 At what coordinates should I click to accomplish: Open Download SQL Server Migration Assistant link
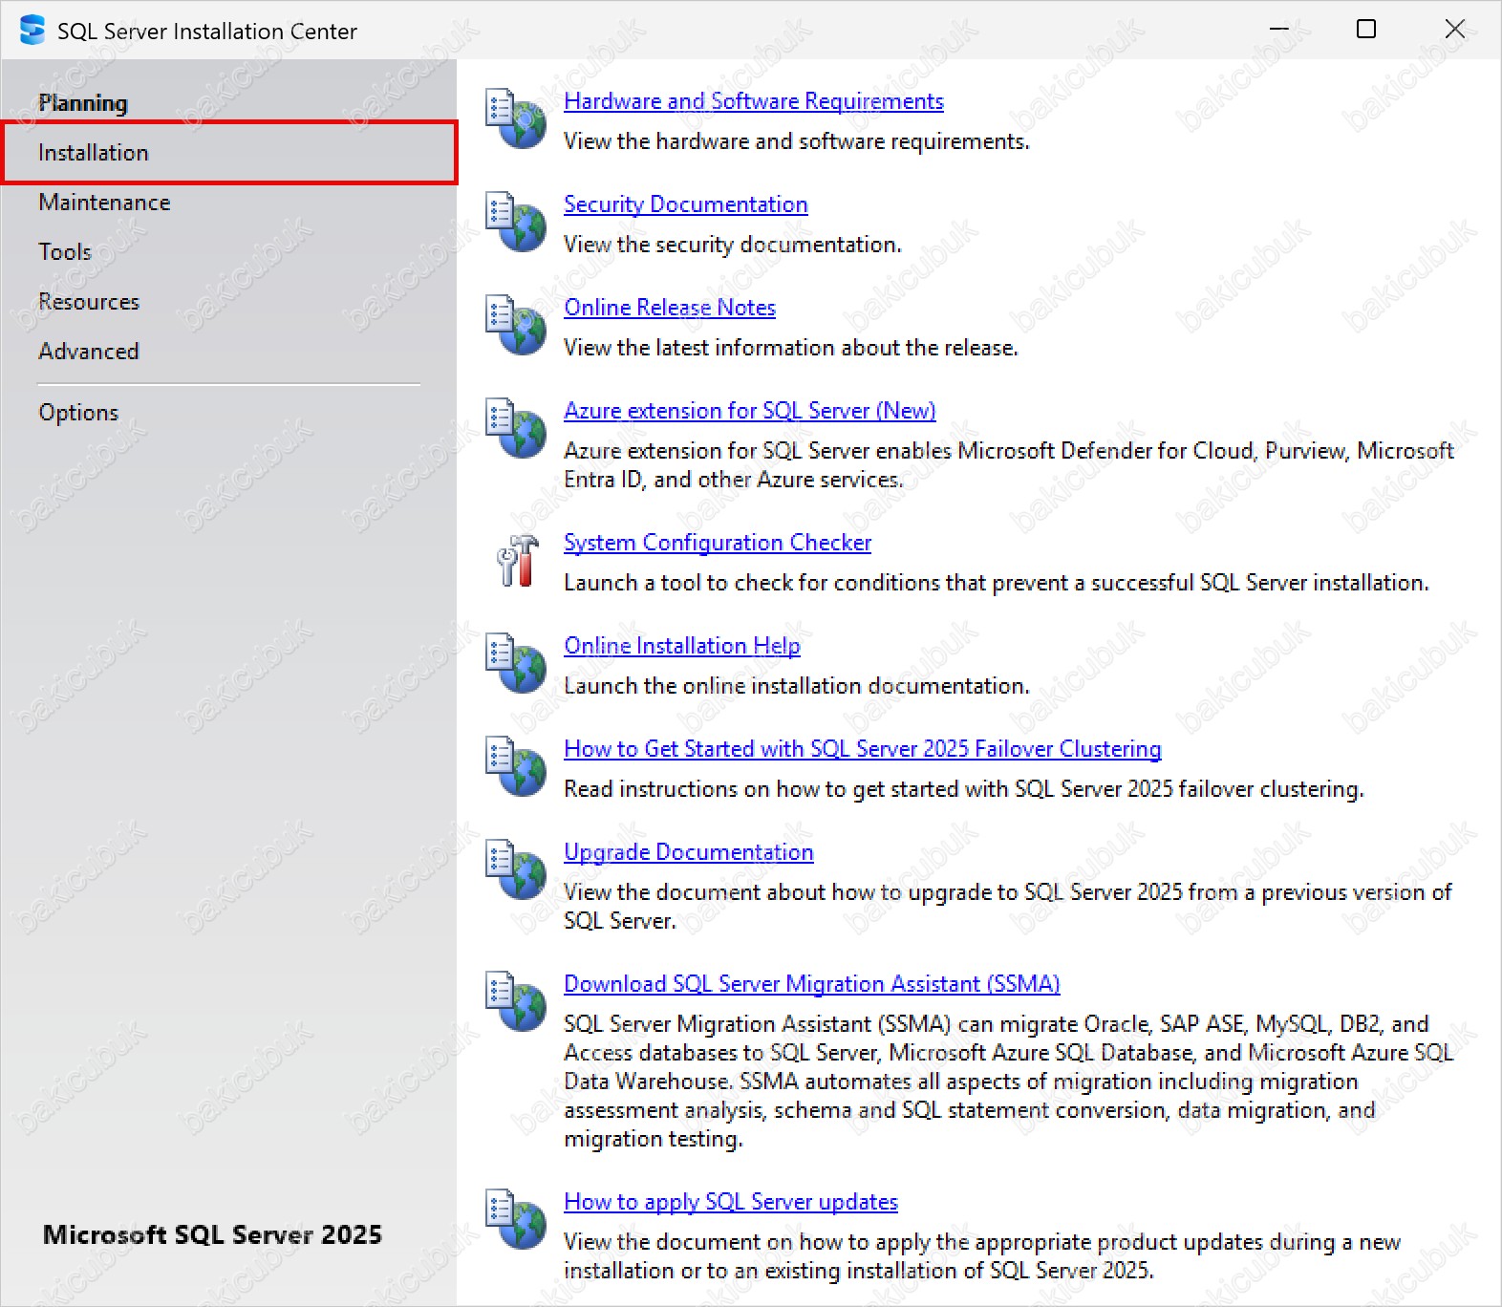[x=811, y=984]
